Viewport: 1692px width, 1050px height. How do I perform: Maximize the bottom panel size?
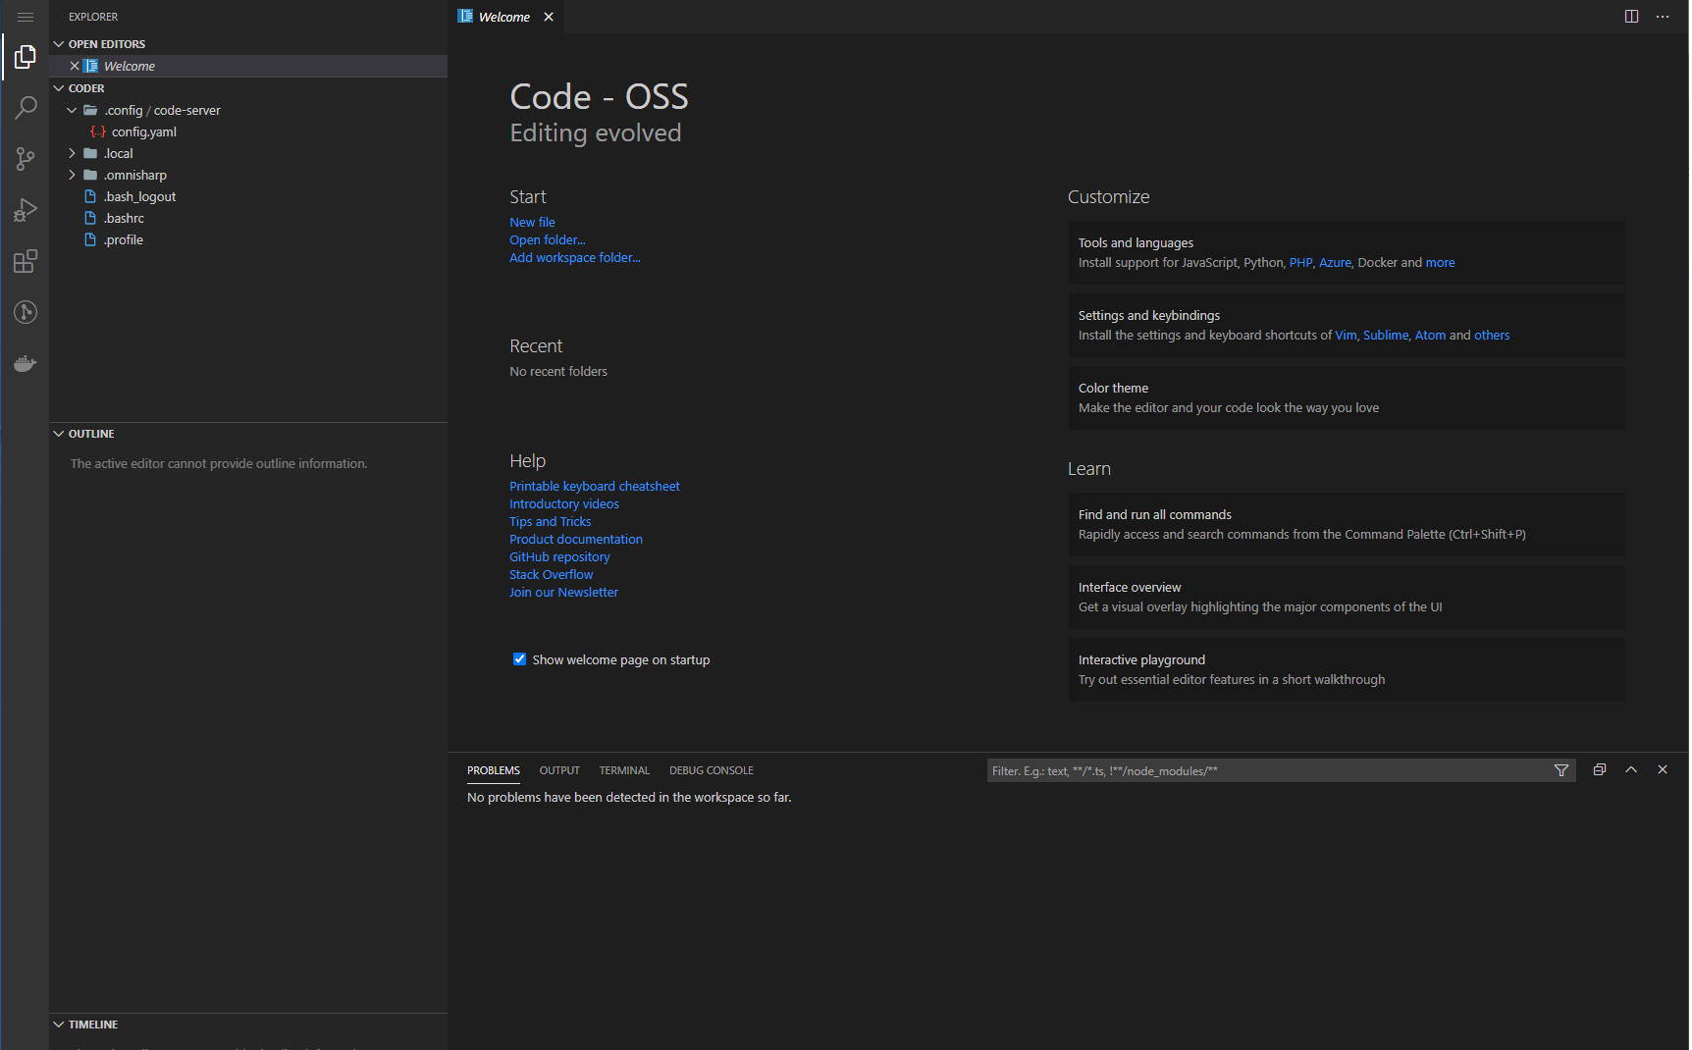tap(1631, 770)
